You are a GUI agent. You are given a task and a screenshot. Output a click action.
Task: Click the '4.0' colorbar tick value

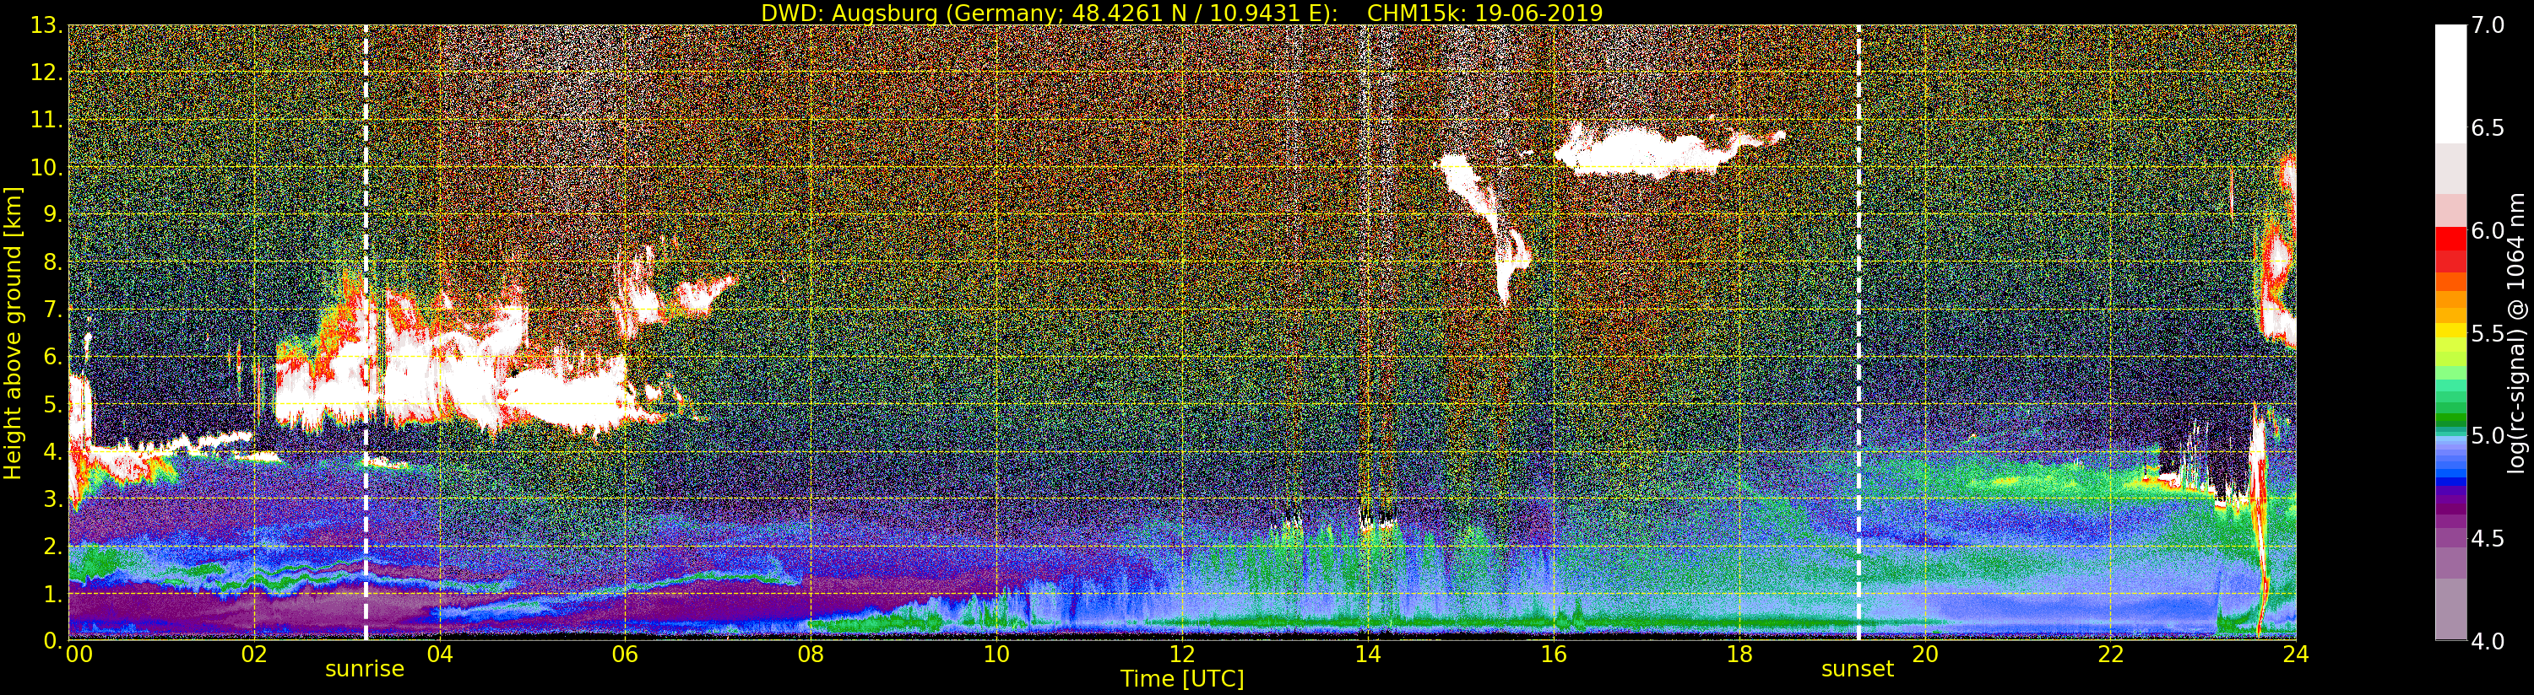[2488, 641]
